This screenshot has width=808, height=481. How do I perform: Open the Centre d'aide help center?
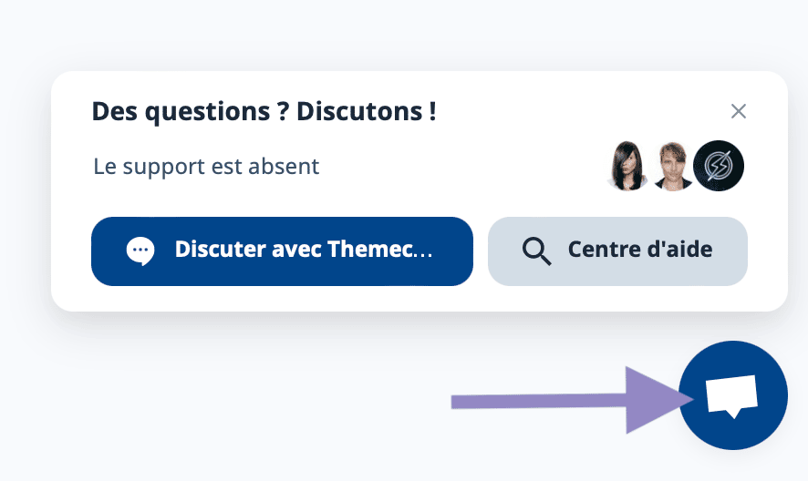[617, 251]
